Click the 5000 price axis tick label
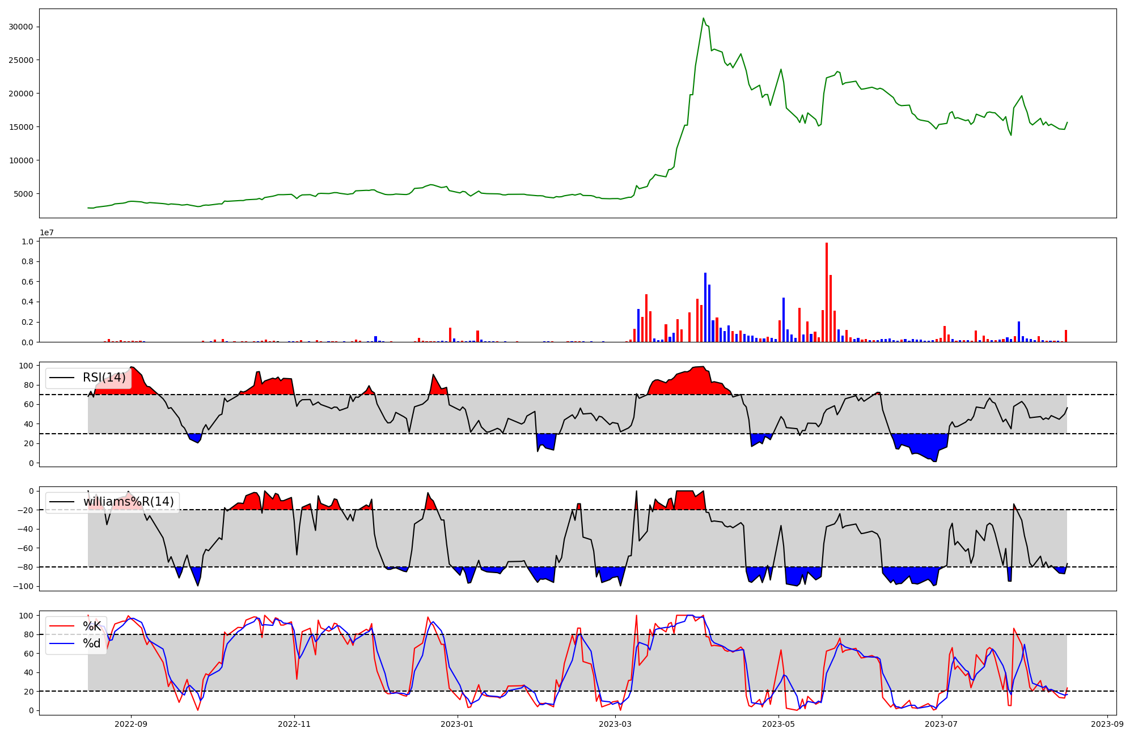Viewport: 1134px width, 737px height. click(23, 194)
